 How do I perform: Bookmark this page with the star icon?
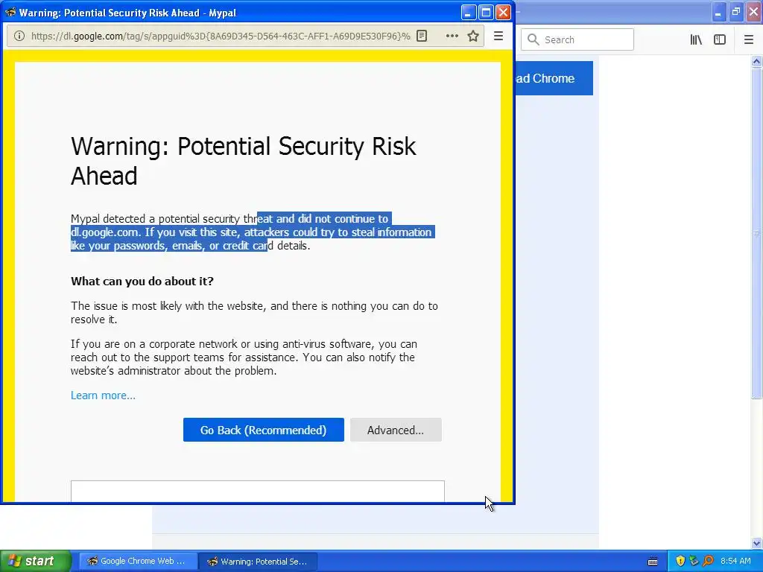(473, 36)
